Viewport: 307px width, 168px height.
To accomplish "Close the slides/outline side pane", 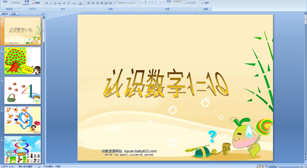I will 43,14.
